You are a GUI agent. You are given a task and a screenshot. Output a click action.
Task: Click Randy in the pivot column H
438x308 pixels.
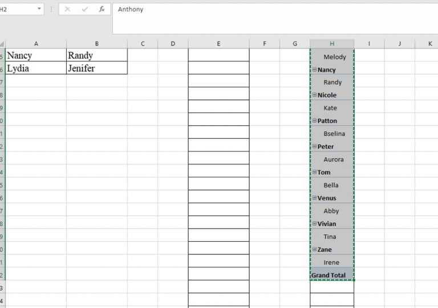point(332,81)
